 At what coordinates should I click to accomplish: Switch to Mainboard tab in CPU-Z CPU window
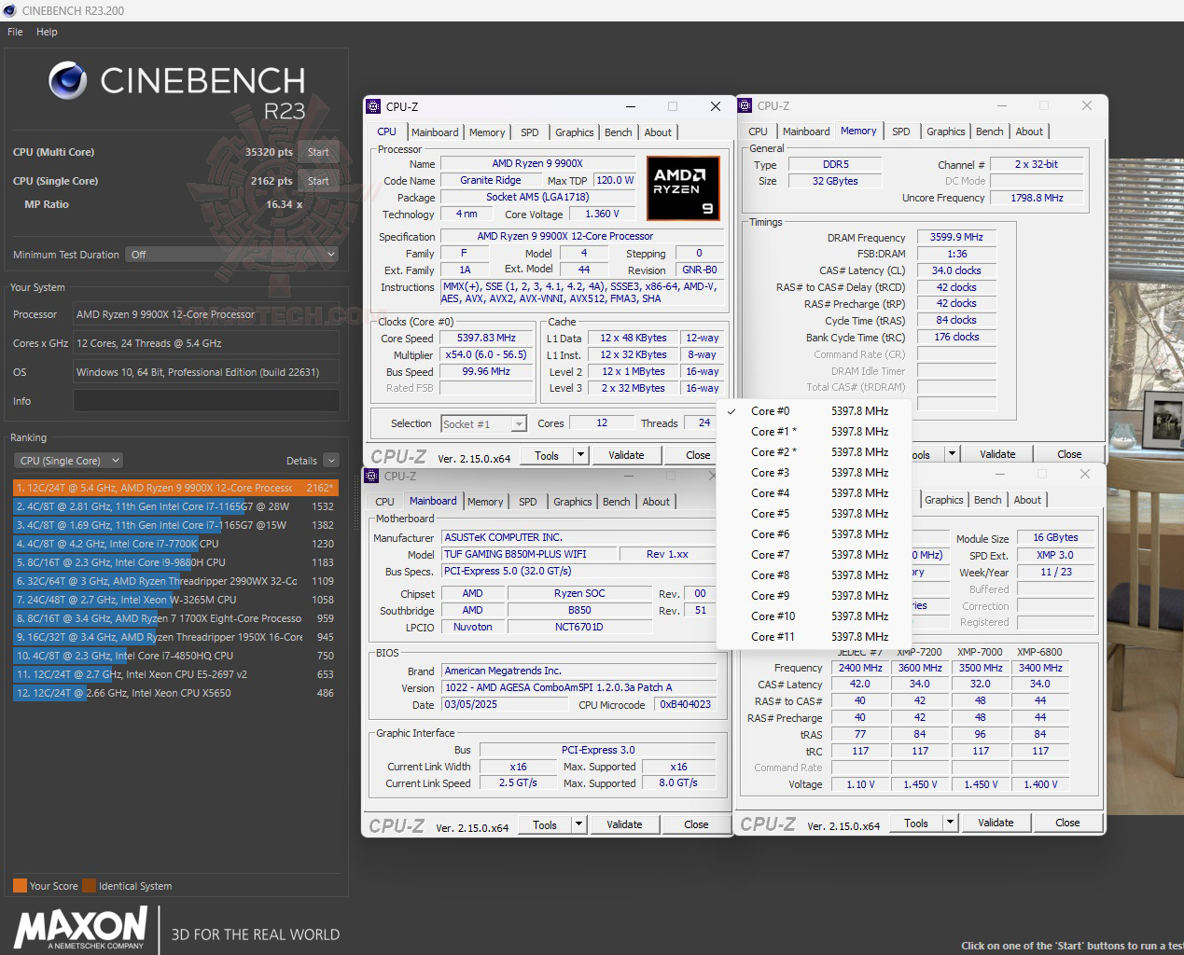pyautogui.click(x=435, y=132)
